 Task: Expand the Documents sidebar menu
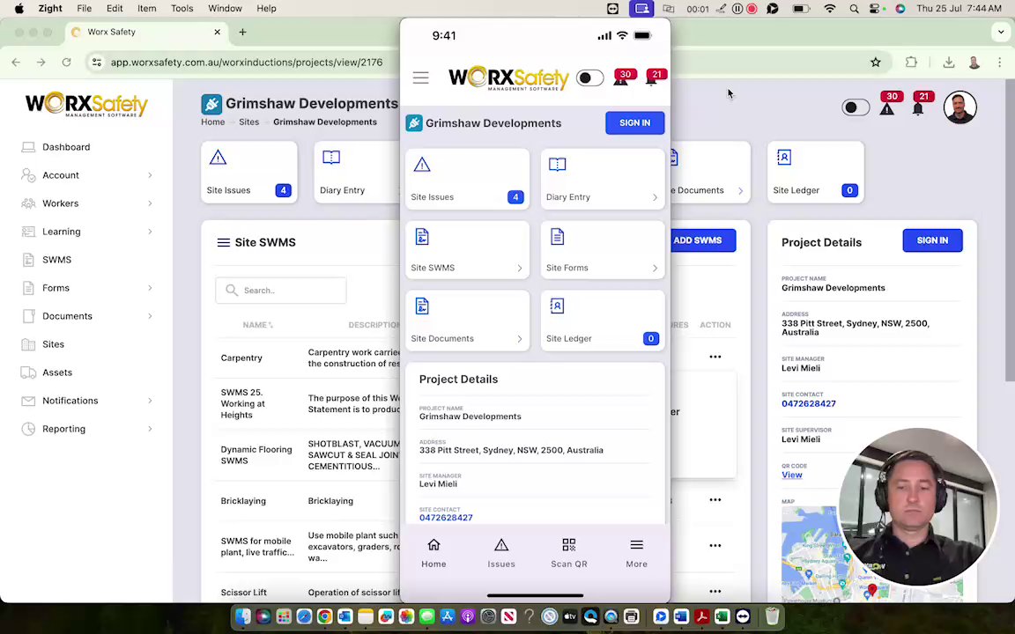point(86,316)
